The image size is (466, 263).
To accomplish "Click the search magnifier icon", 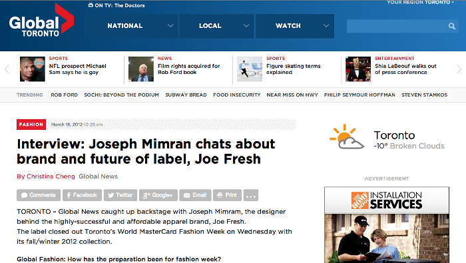I will click(452, 26).
